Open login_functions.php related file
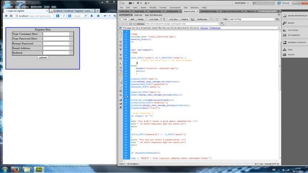The height and width of the screenshot is (173, 308). 154,15
